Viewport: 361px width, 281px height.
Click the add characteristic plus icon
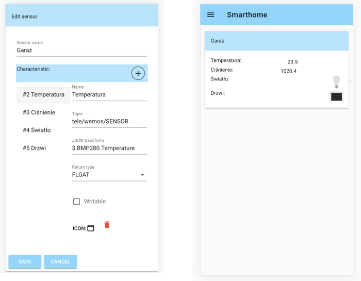tap(138, 73)
